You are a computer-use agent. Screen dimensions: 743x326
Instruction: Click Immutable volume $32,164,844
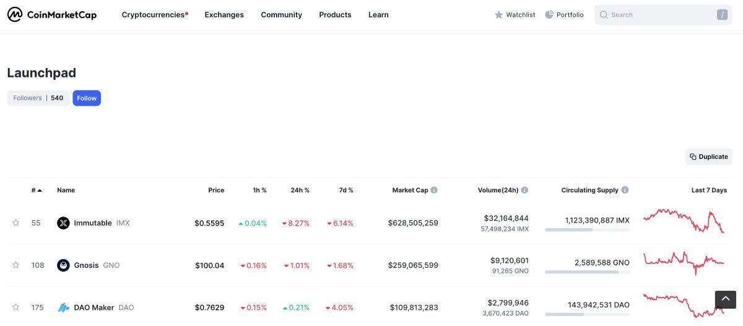click(505, 218)
